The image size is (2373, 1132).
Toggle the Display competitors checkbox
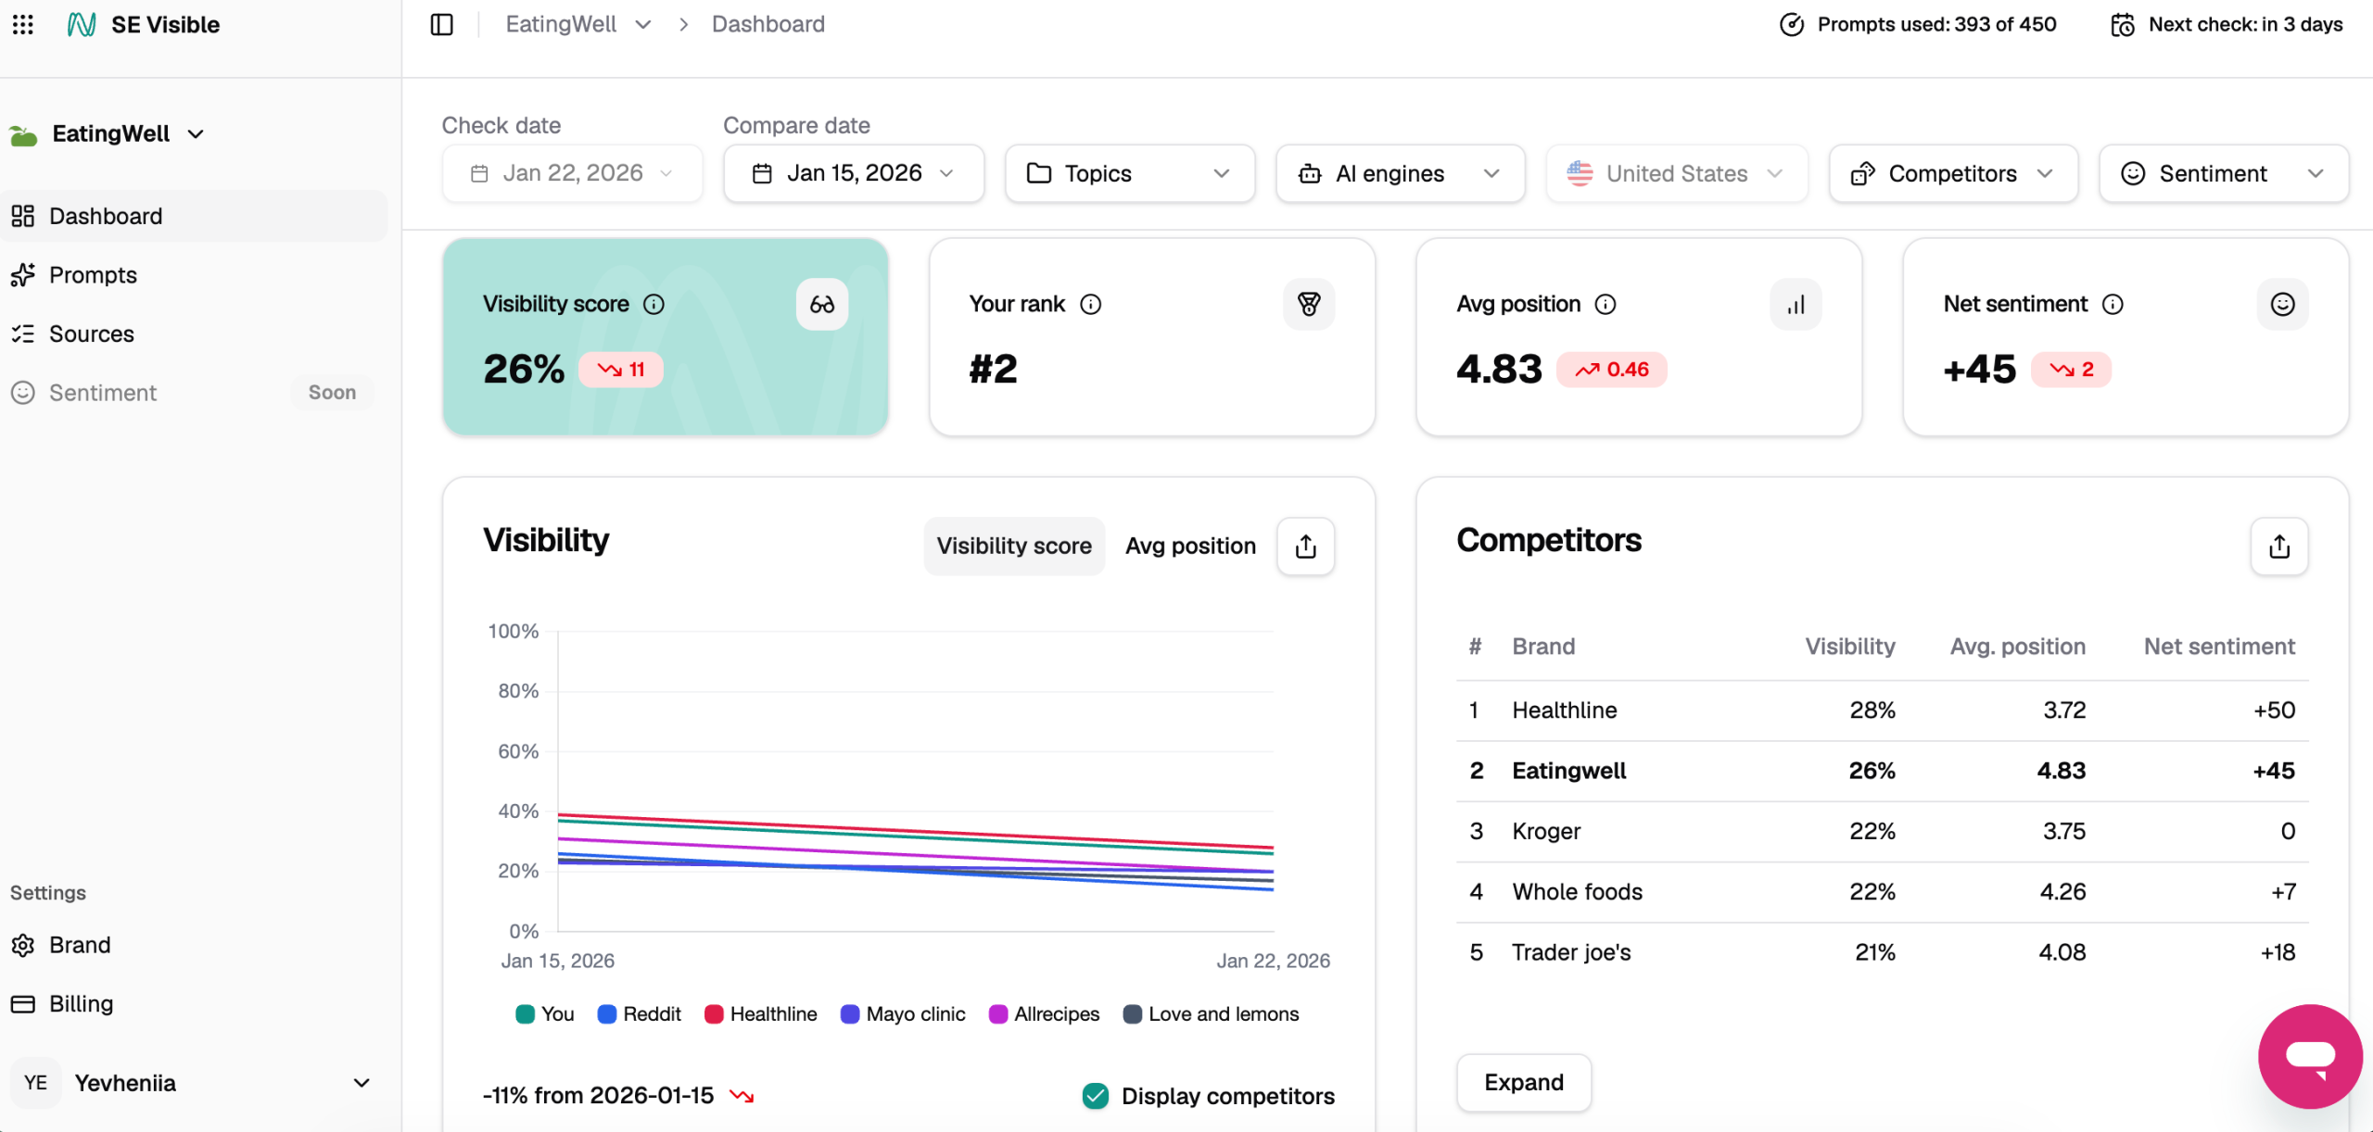[x=1095, y=1095]
